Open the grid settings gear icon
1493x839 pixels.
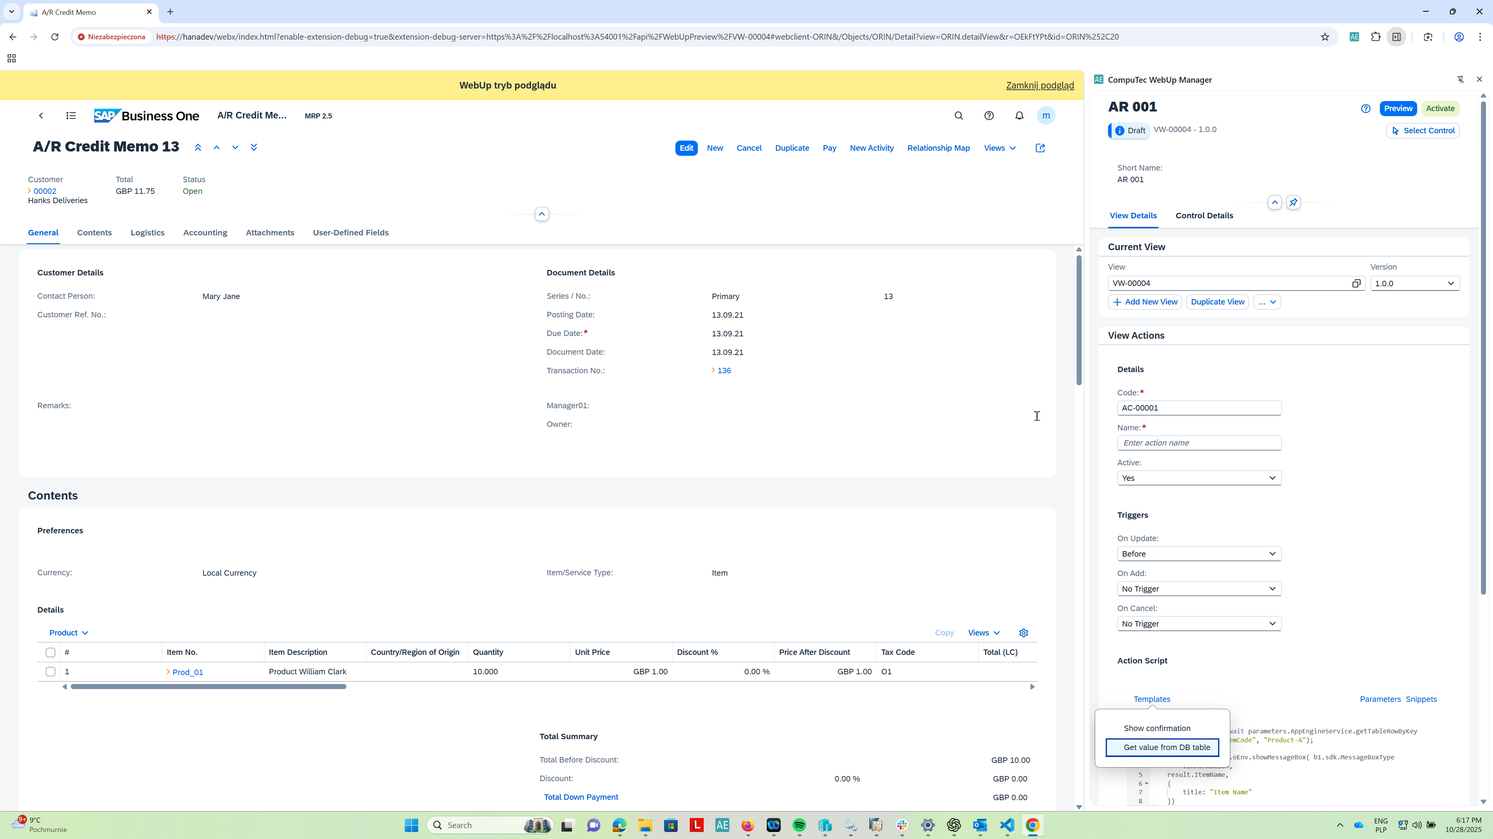[1024, 633]
